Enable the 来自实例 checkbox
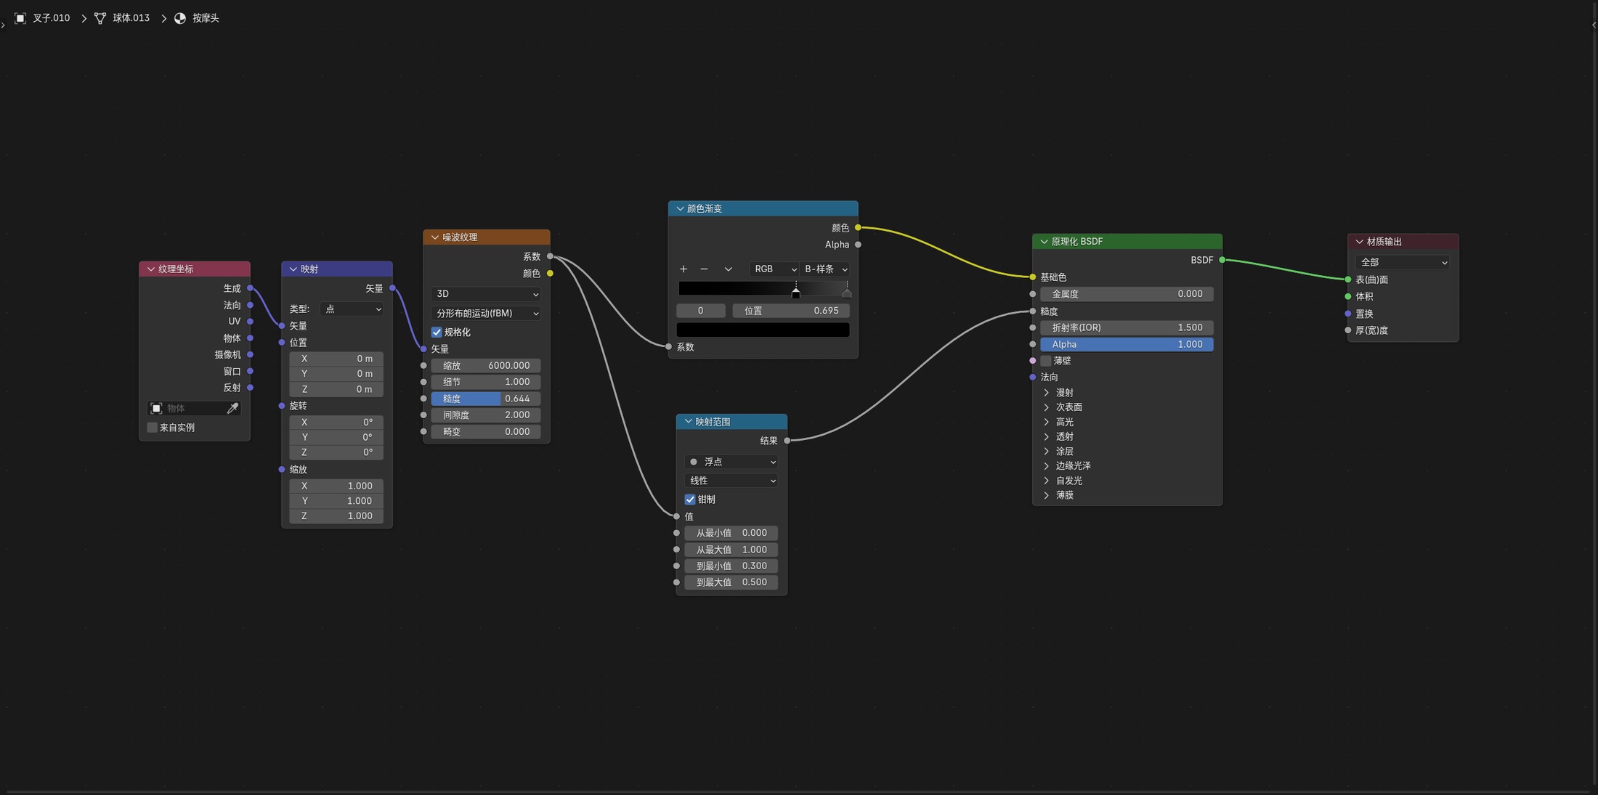 153,428
